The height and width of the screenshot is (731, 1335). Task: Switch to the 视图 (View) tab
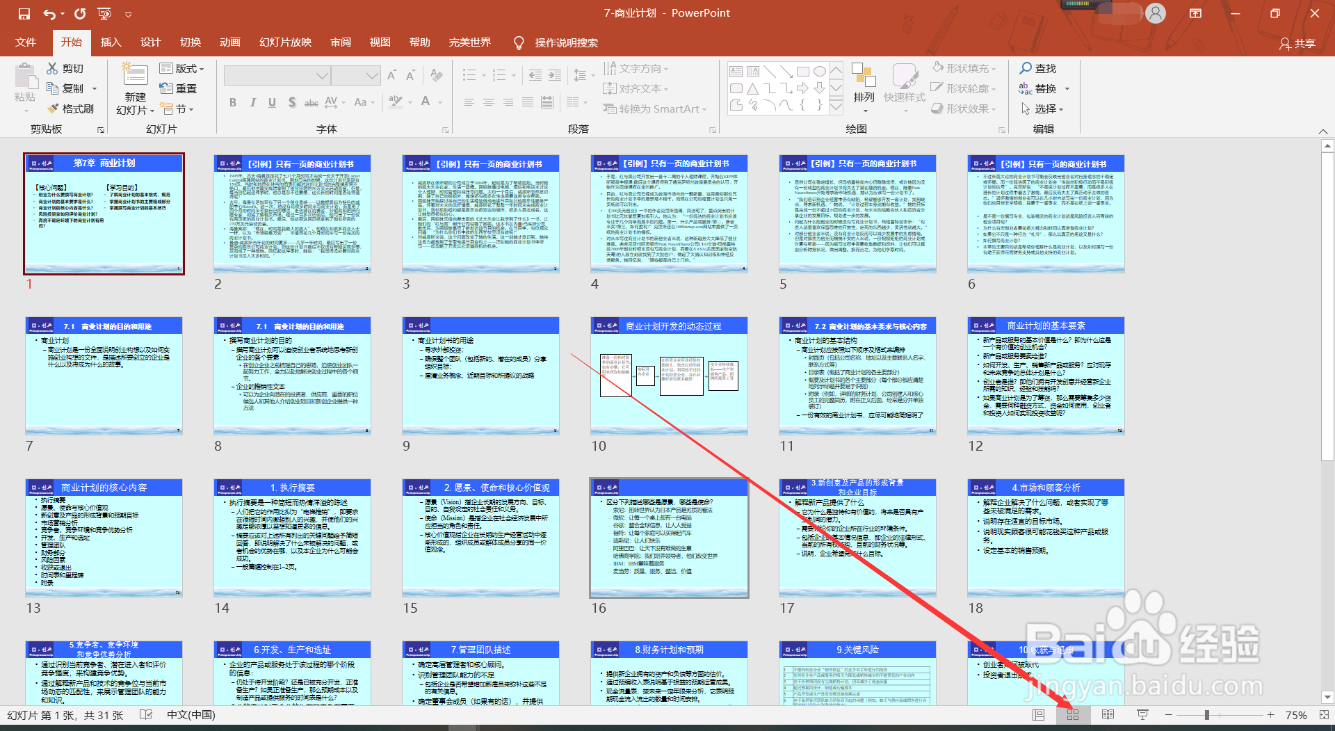point(380,42)
